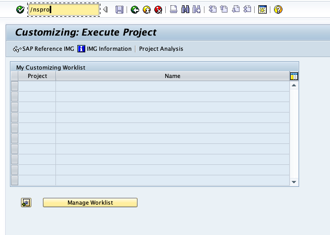
Task: Open SAP Reference IMG
Action: [x=43, y=49]
